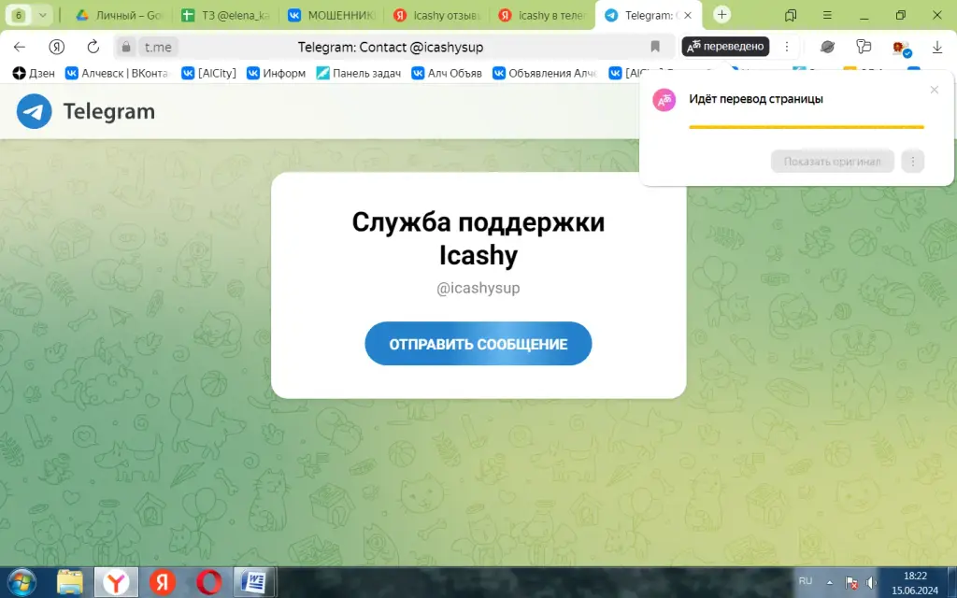Viewport: 957px width, 598px height.
Task: Click the '@icashysup' username text
Action: pos(478,288)
